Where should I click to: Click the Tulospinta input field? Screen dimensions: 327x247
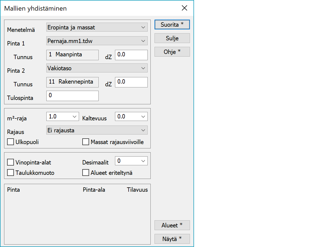[x=72, y=96]
